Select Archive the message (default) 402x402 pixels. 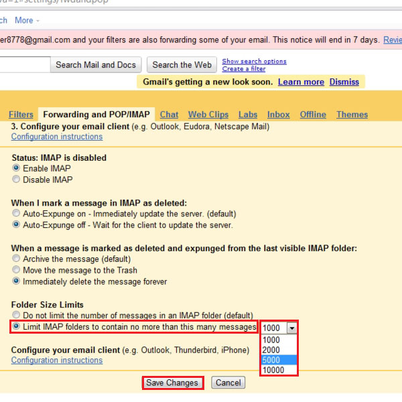point(16,258)
